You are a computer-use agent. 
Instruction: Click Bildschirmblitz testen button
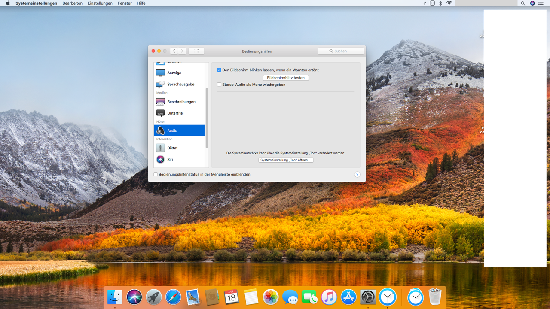click(x=286, y=78)
